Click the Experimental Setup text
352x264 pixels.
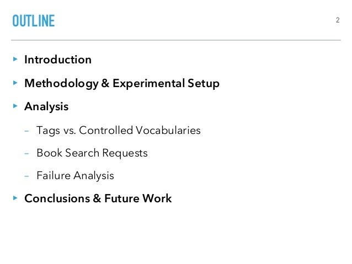tap(166, 84)
